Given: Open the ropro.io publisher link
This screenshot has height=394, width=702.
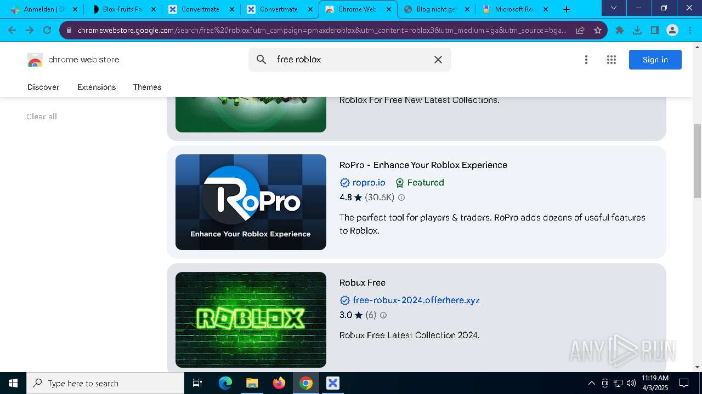Looking at the screenshot, I should pos(369,183).
